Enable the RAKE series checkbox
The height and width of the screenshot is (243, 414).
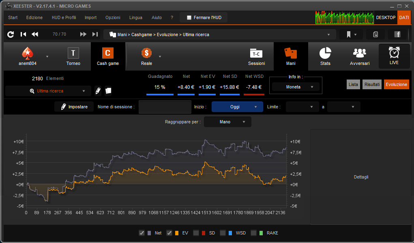click(253, 233)
